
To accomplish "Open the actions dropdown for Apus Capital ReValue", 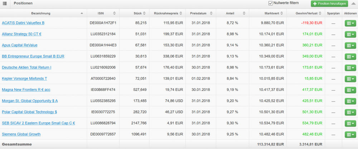I will pos(350,45).
